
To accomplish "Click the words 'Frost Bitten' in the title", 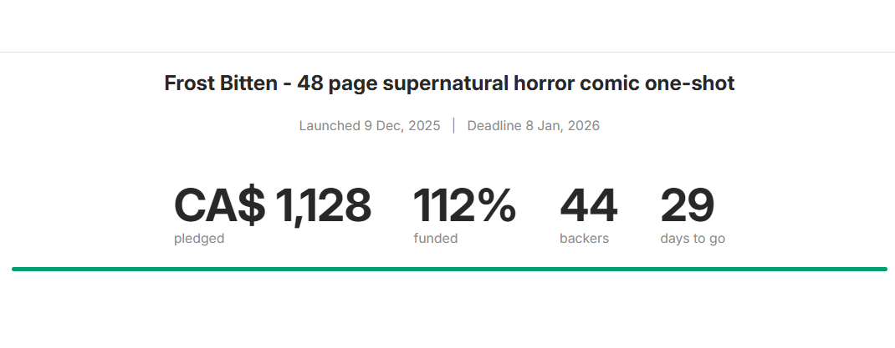I will pos(216,83).
